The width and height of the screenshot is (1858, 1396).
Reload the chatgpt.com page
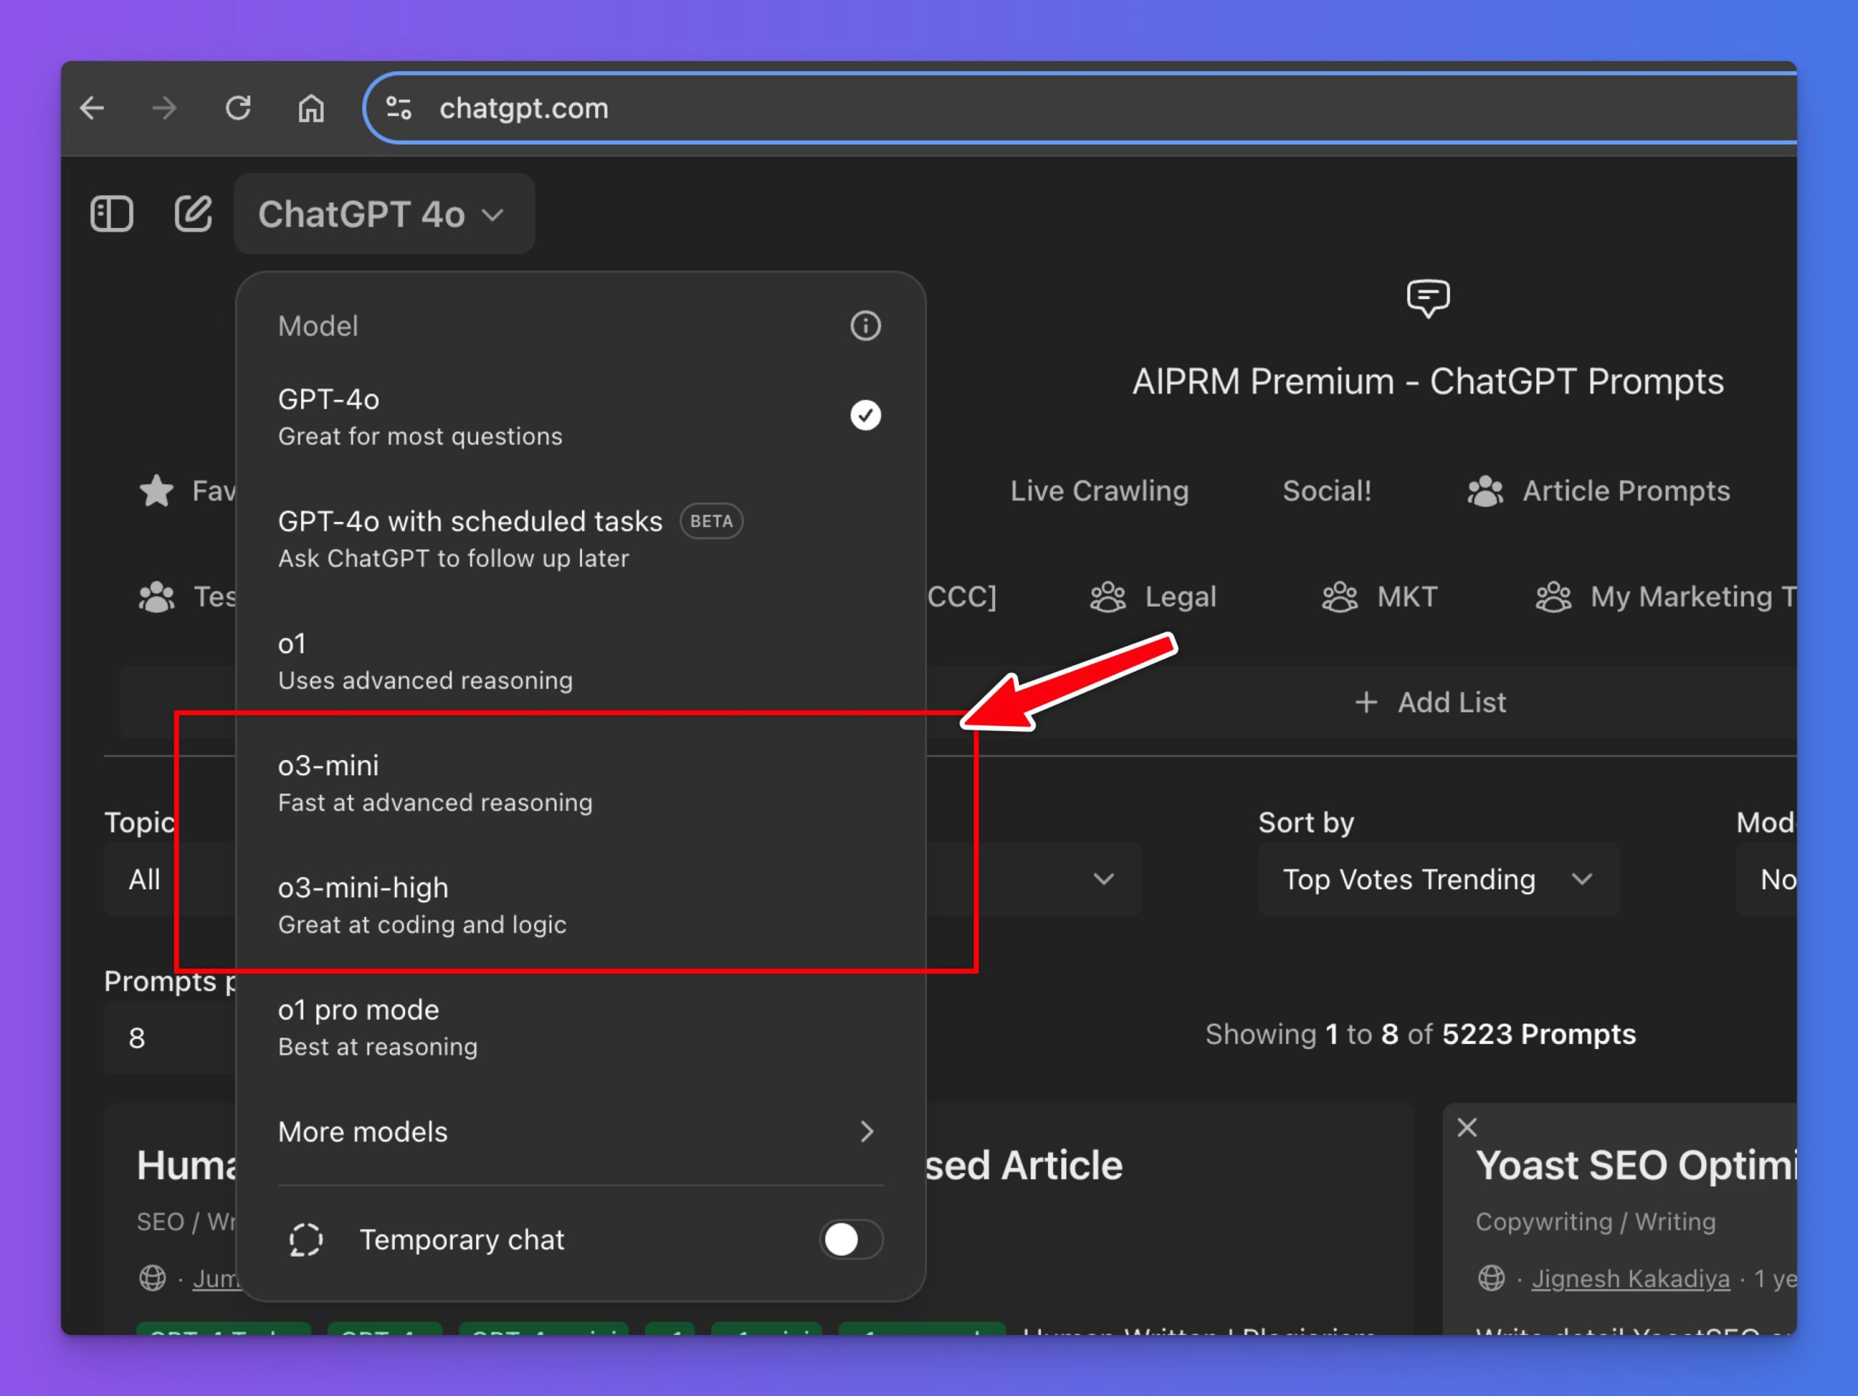click(239, 108)
